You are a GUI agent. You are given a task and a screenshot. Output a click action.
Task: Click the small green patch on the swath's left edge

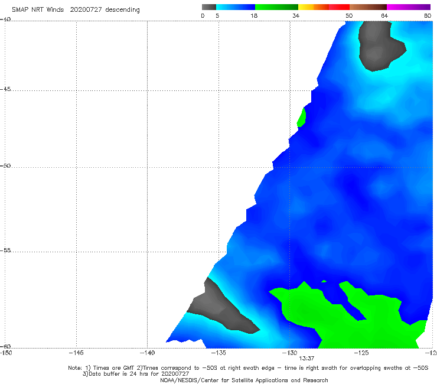[x=302, y=118]
